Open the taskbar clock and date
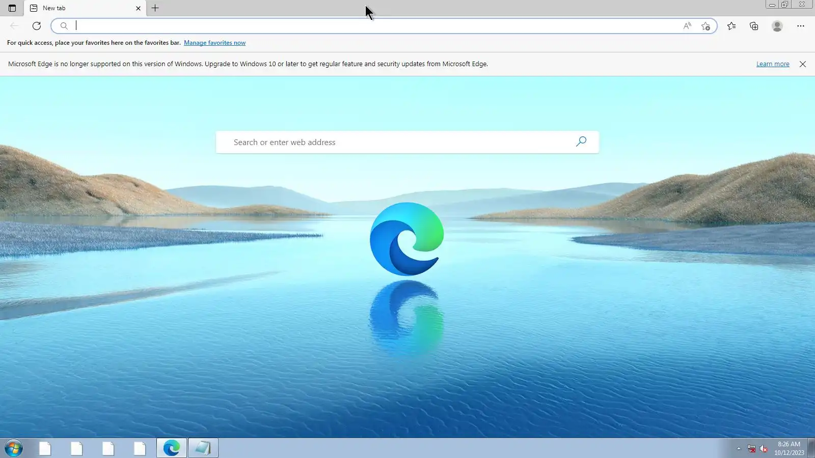This screenshot has width=815, height=458. [x=789, y=448]
